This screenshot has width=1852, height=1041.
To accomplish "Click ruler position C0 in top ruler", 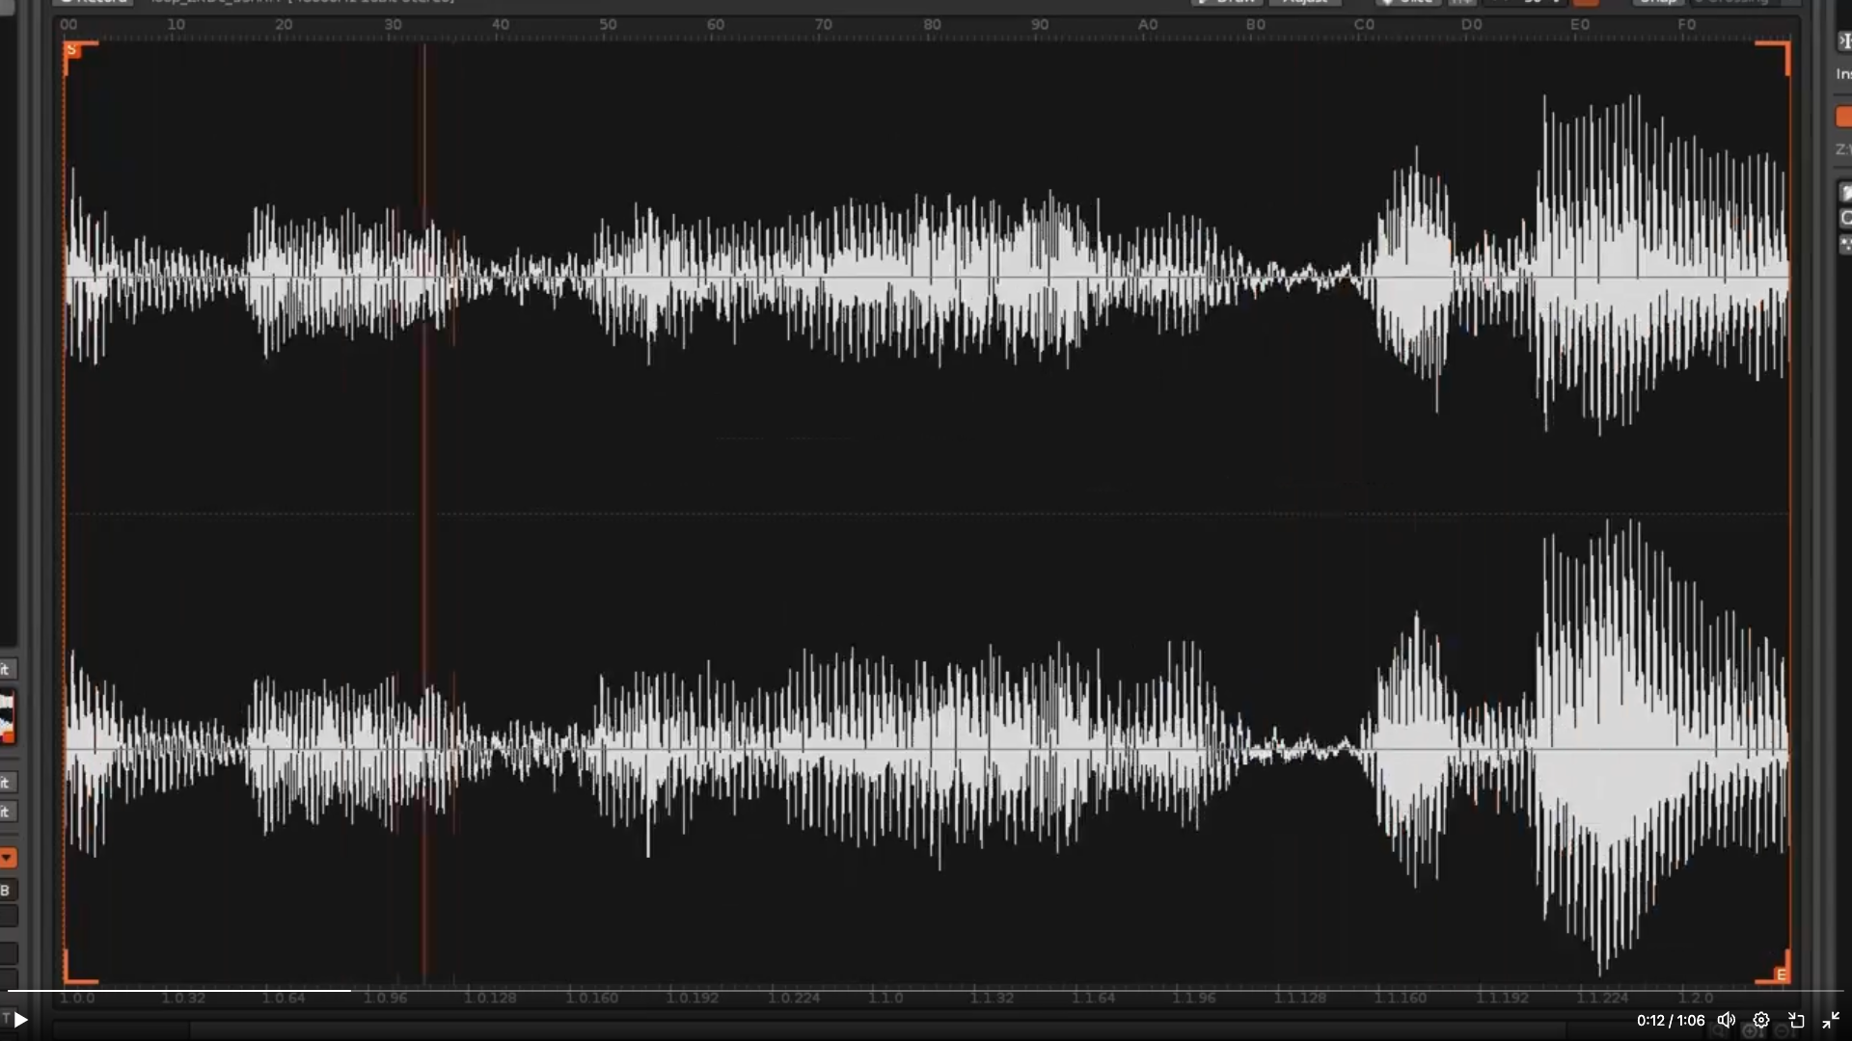I will (x=1363, y=25).
